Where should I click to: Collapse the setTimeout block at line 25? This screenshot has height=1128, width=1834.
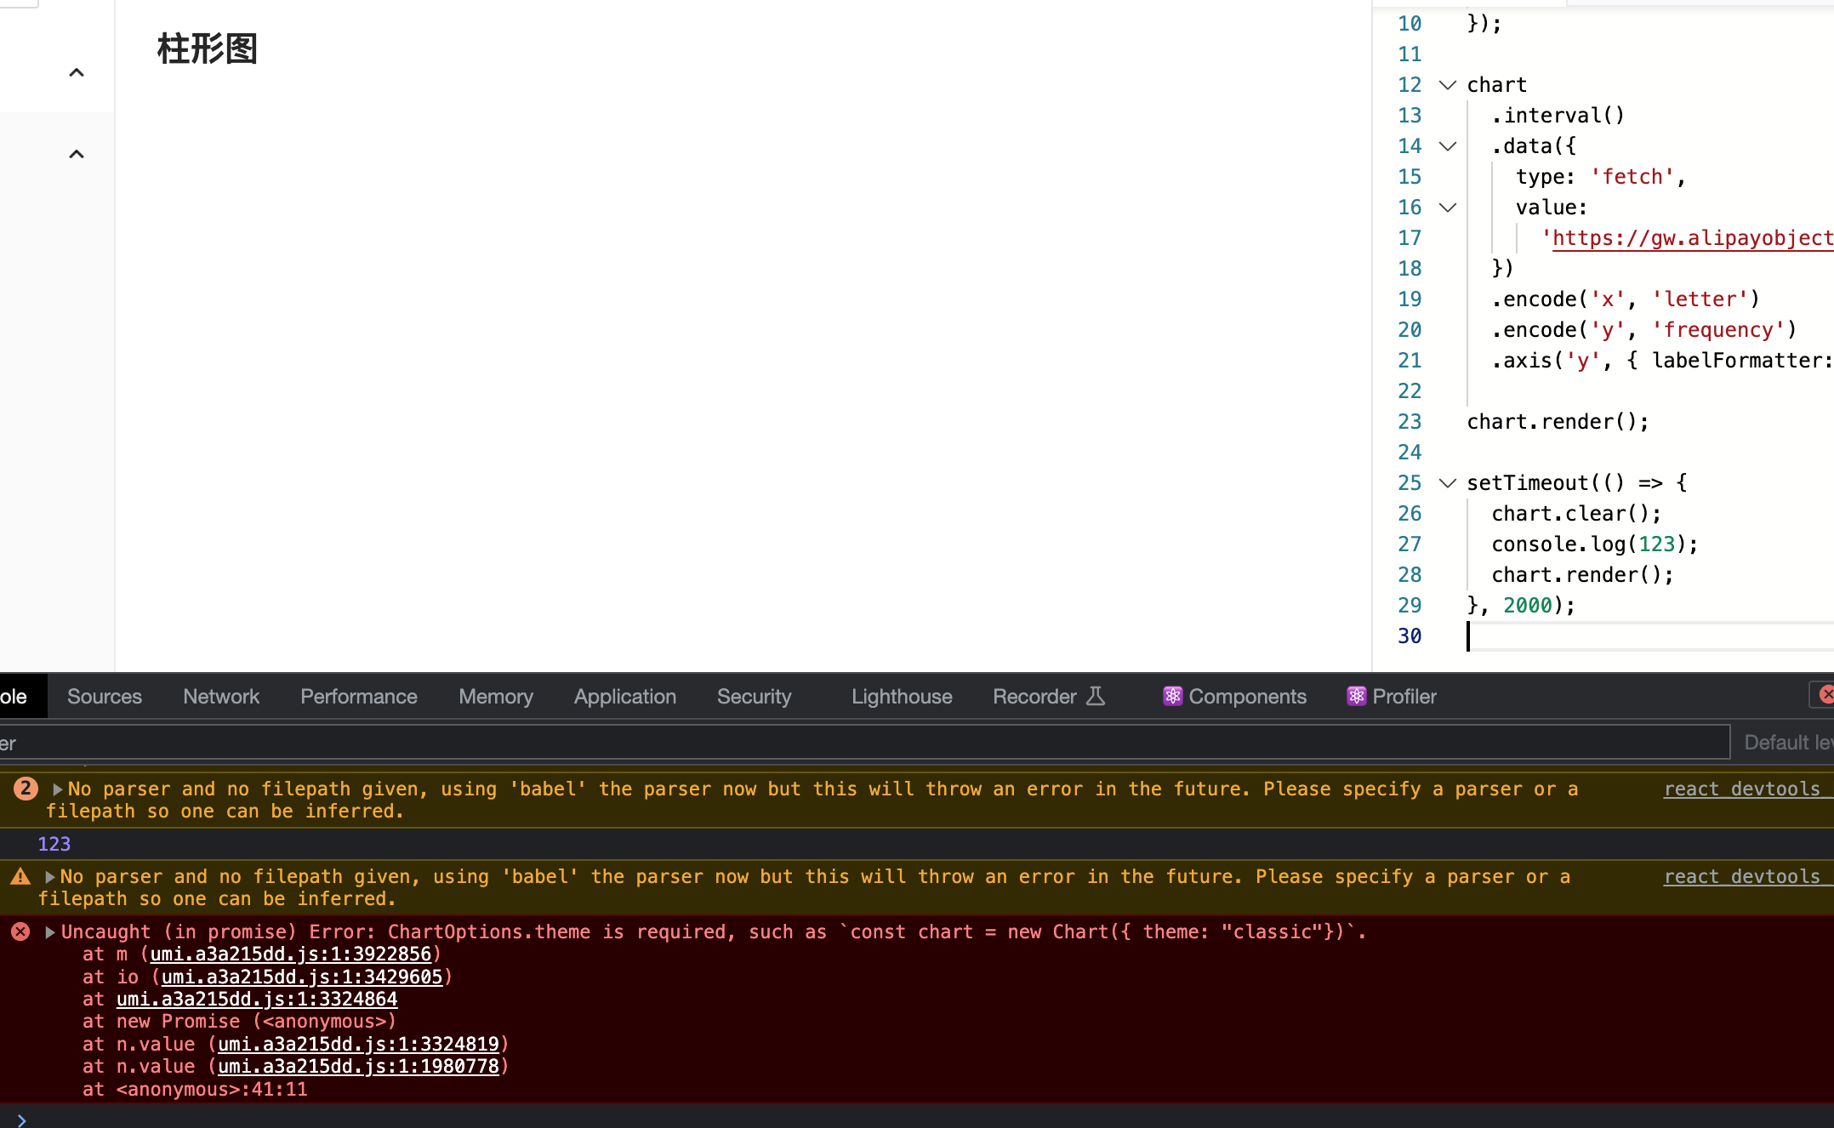tap(1447, 482)
